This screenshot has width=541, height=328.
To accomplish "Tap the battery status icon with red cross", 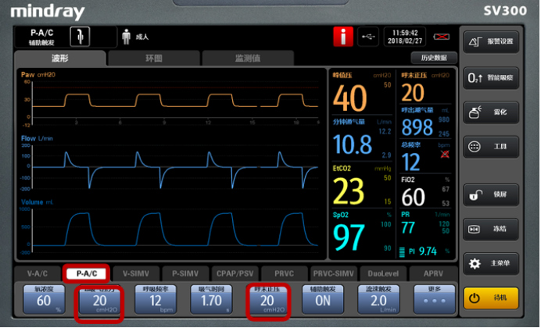I will 441,37.
